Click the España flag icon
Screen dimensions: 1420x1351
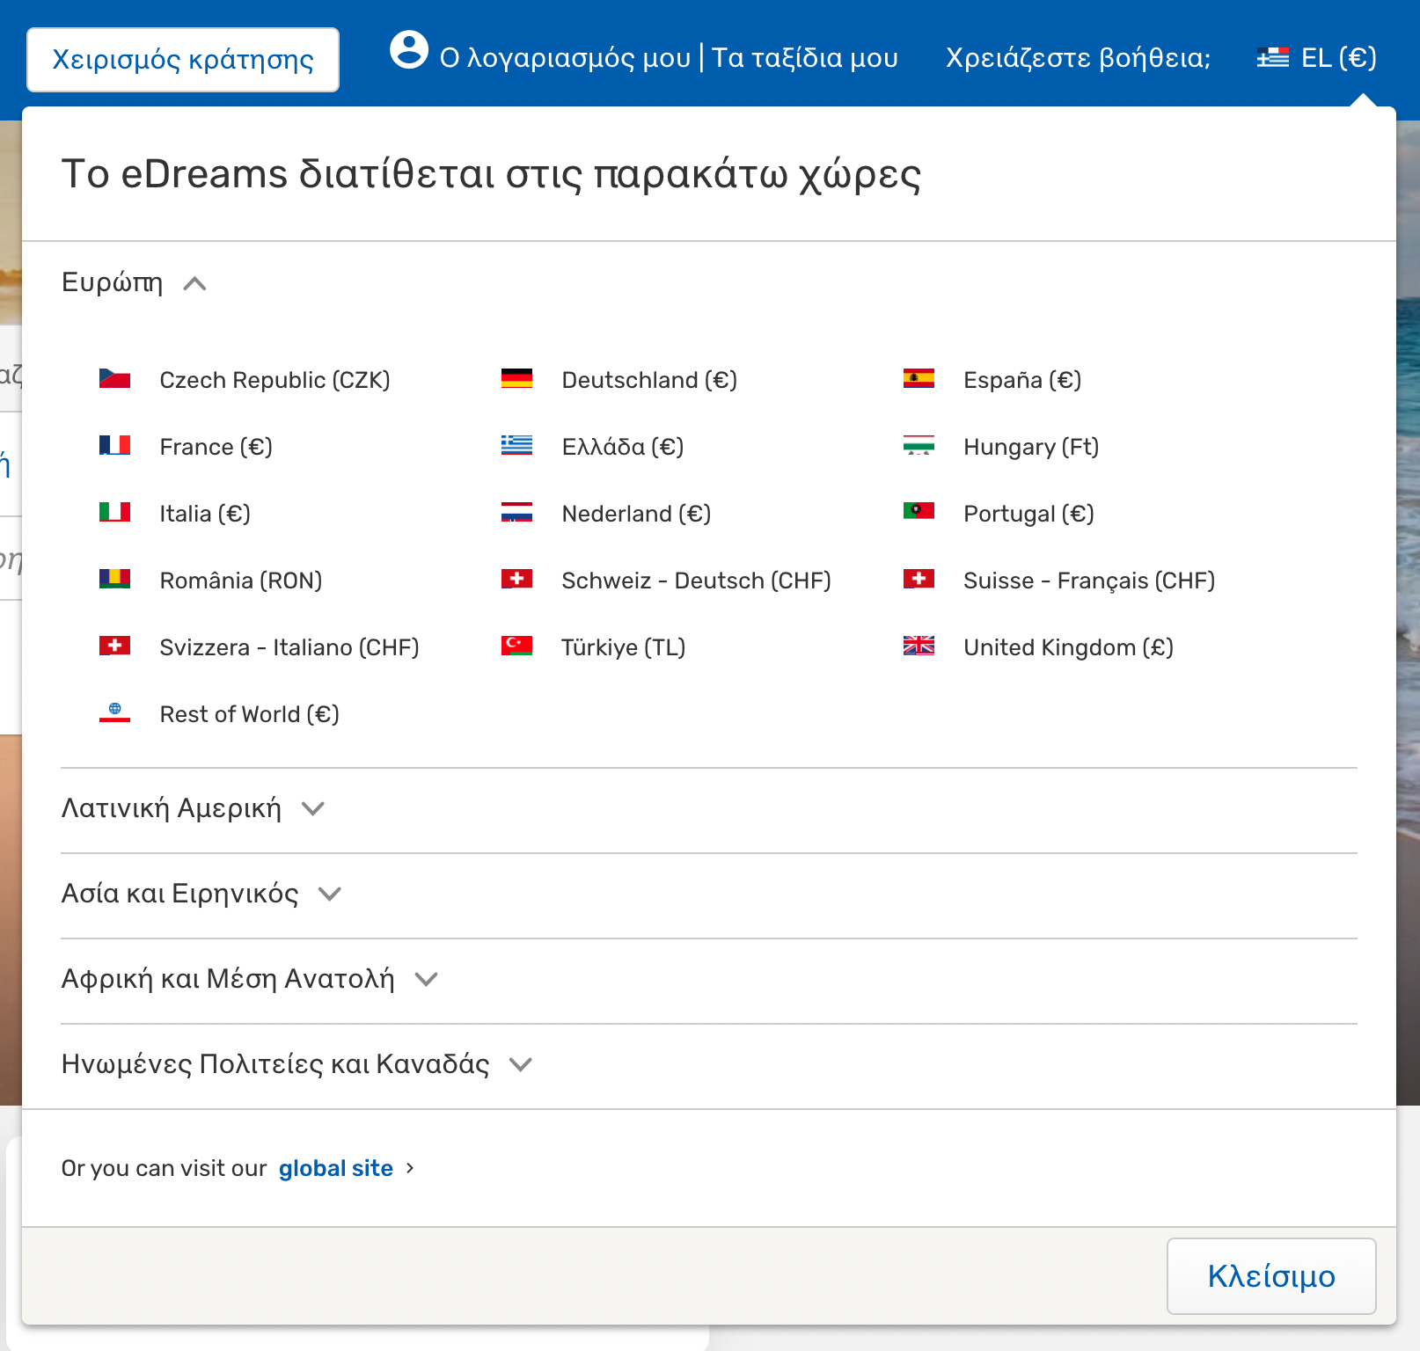pyautogui.click(x=919, y=379)
